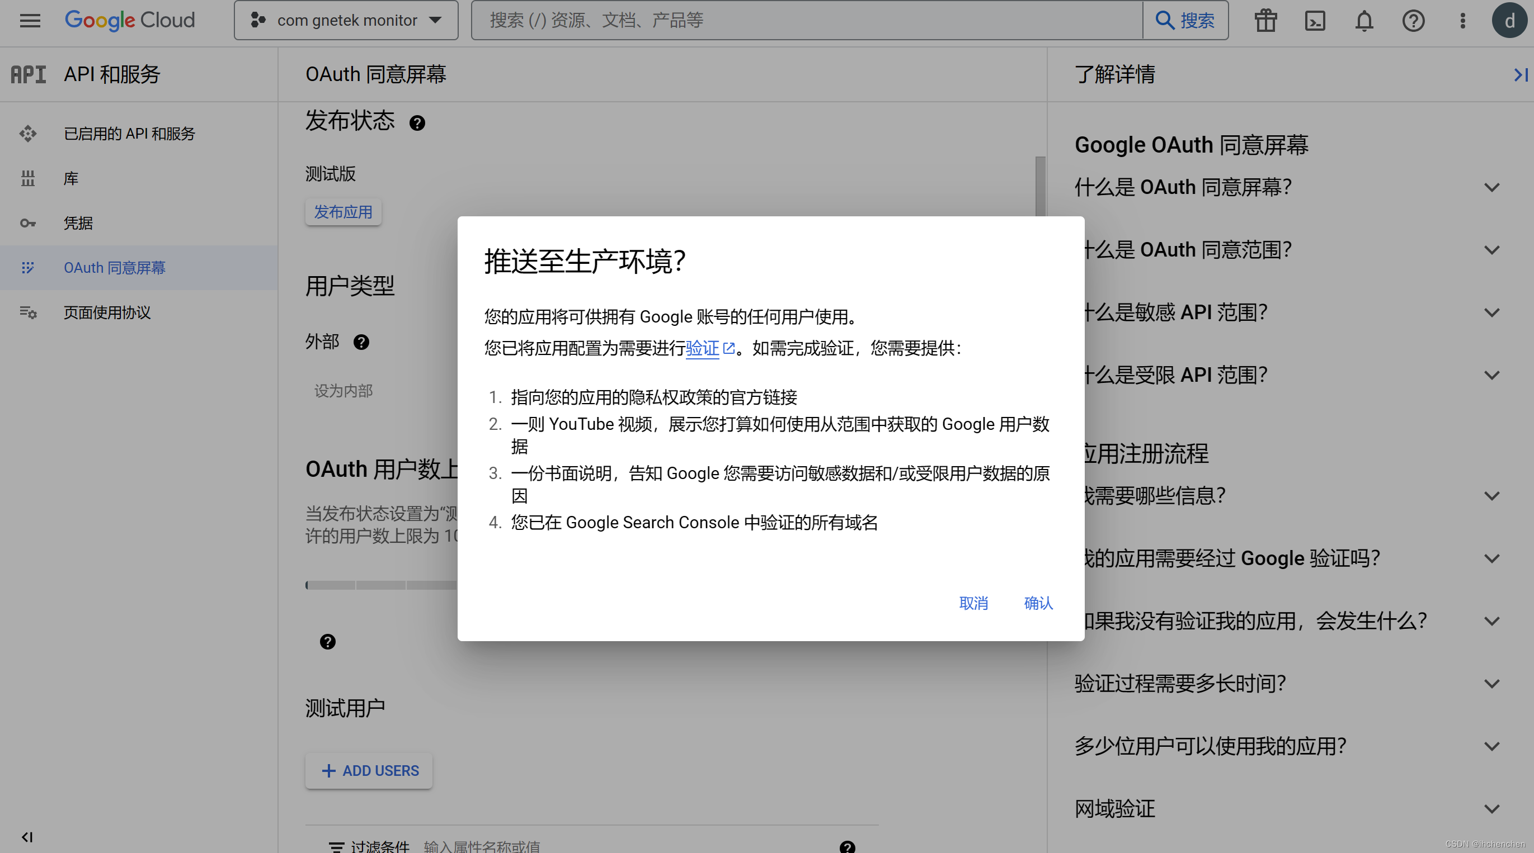Click the user avatar circle

(x=1509, y=20)
